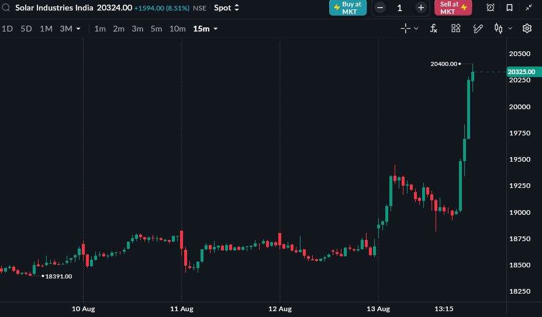
Task: Switch to the 5m candle interval
Action: pos(156,29)
